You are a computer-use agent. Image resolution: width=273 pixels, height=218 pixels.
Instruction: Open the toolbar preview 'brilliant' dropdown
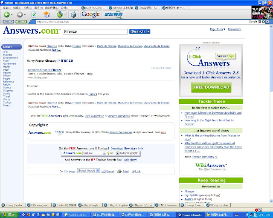pos(105,153)
